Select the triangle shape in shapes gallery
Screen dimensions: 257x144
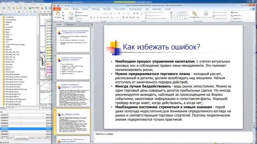click(171, 16)
